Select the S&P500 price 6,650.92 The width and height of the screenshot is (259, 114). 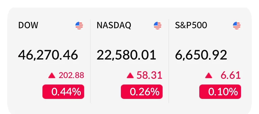pos(201,55)
